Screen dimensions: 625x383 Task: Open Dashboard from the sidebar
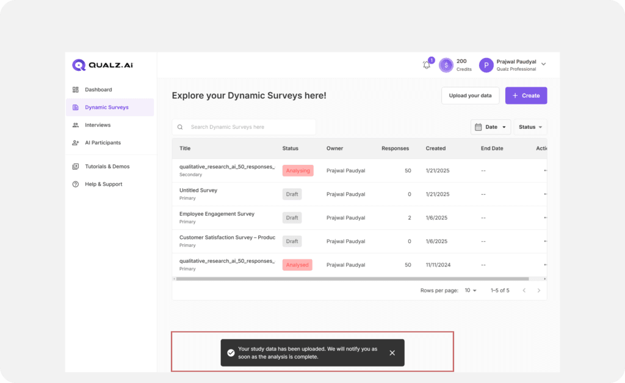pos(98,90)
